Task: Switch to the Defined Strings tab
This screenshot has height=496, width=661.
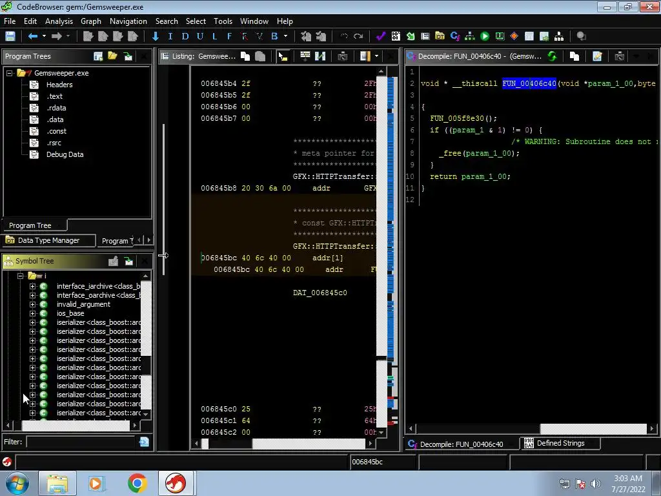Action: pos(560,443)
